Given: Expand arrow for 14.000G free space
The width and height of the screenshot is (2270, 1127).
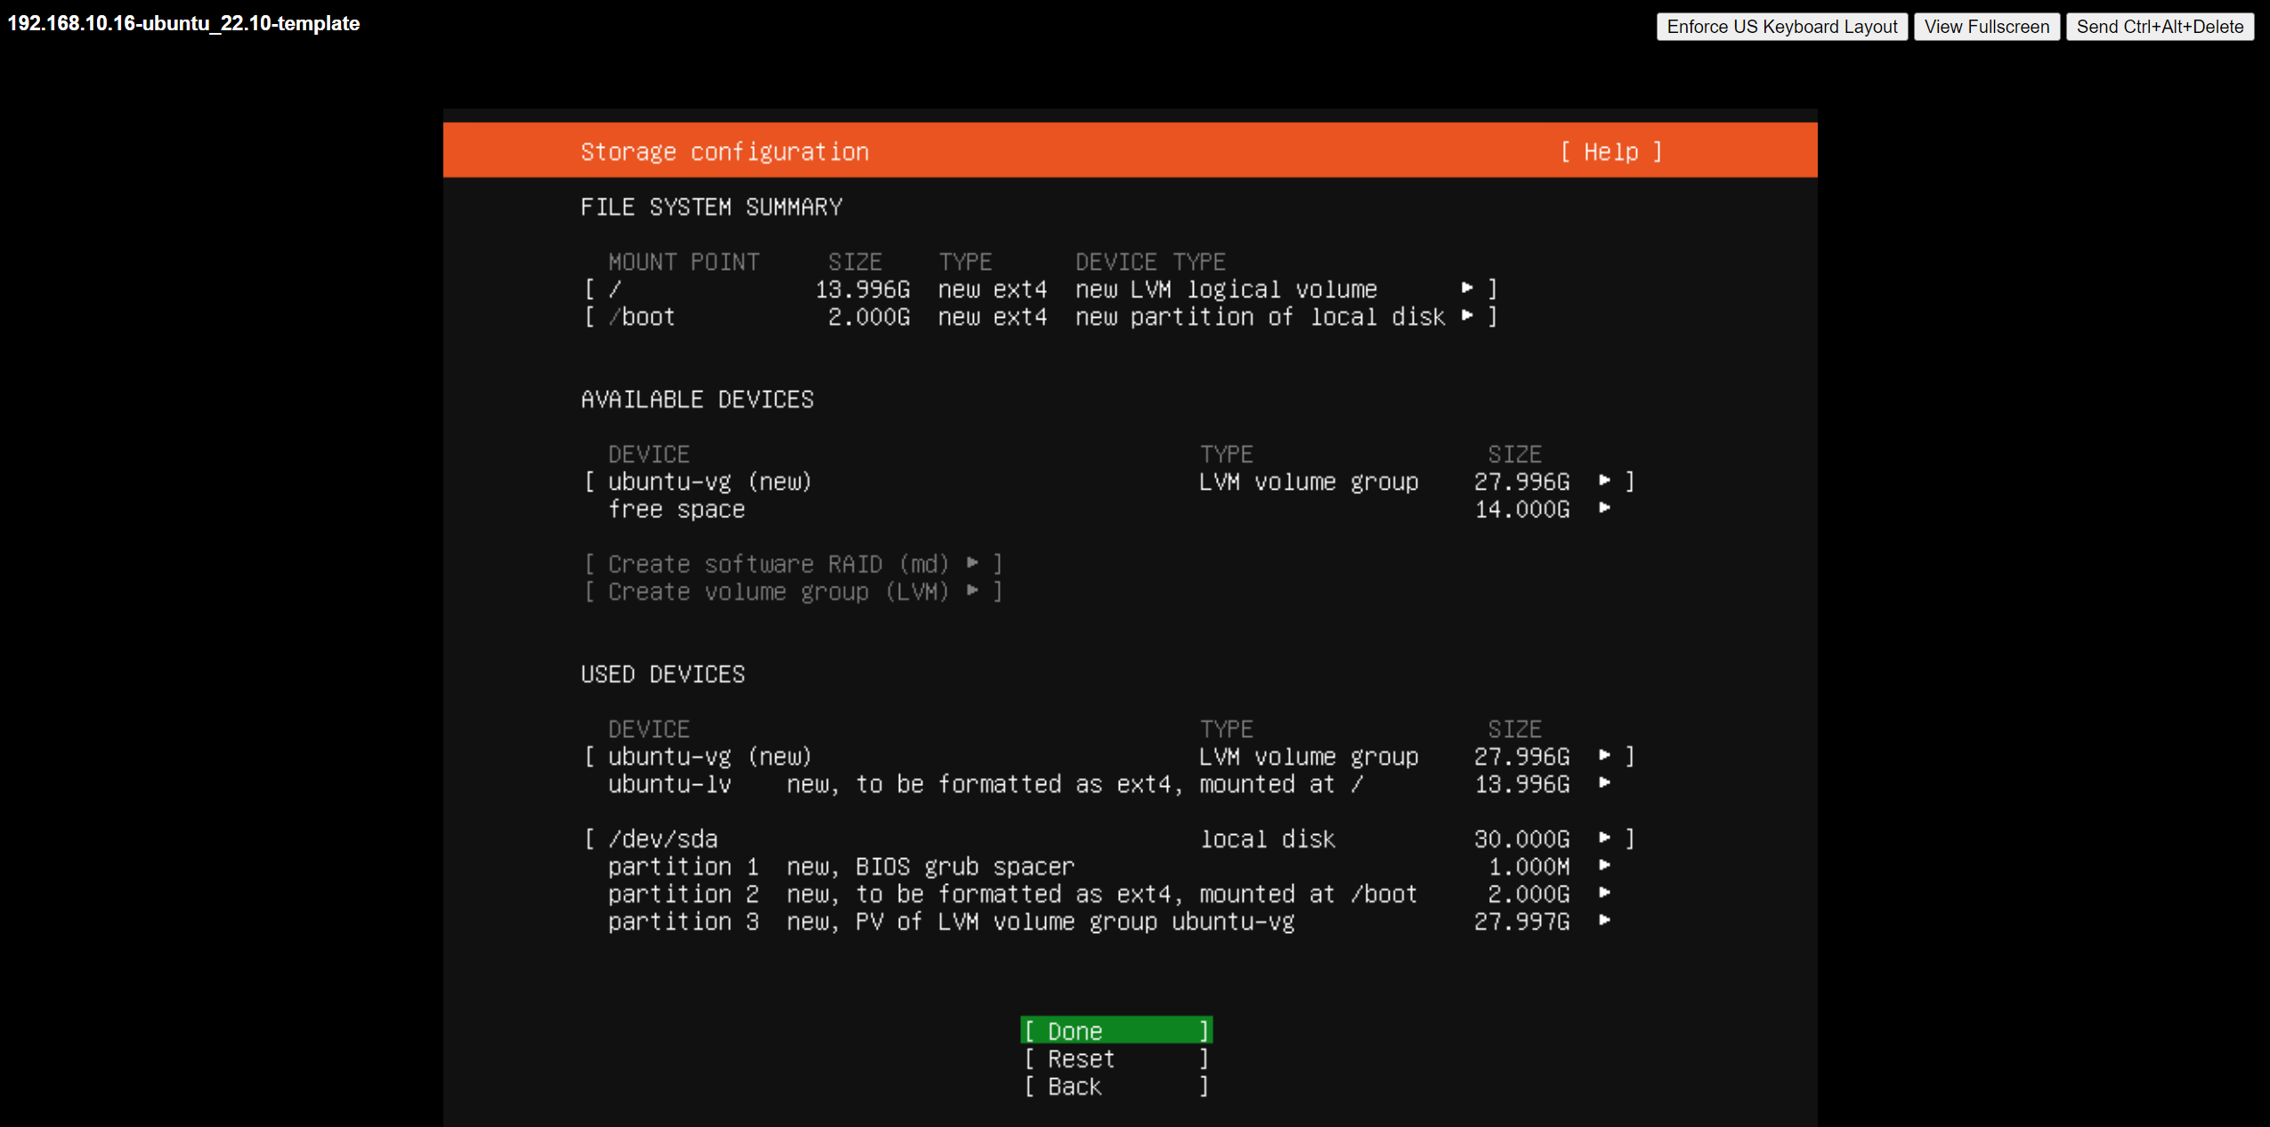Looking at the screenshot, I should click(1604, 507).
